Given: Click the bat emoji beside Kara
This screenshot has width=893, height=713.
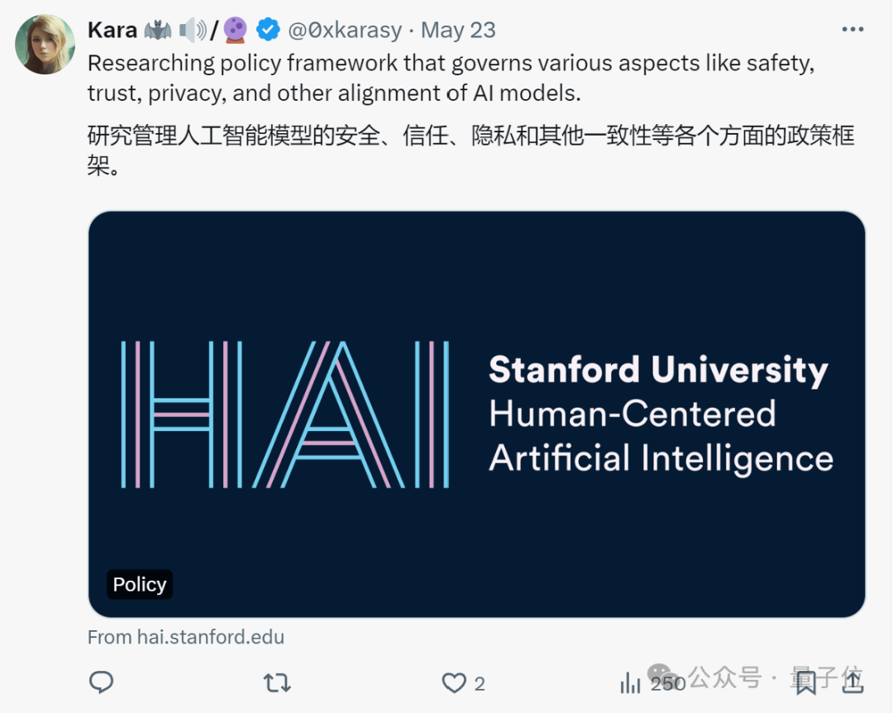Looking at the screenshot, I should tap(157, 31).
